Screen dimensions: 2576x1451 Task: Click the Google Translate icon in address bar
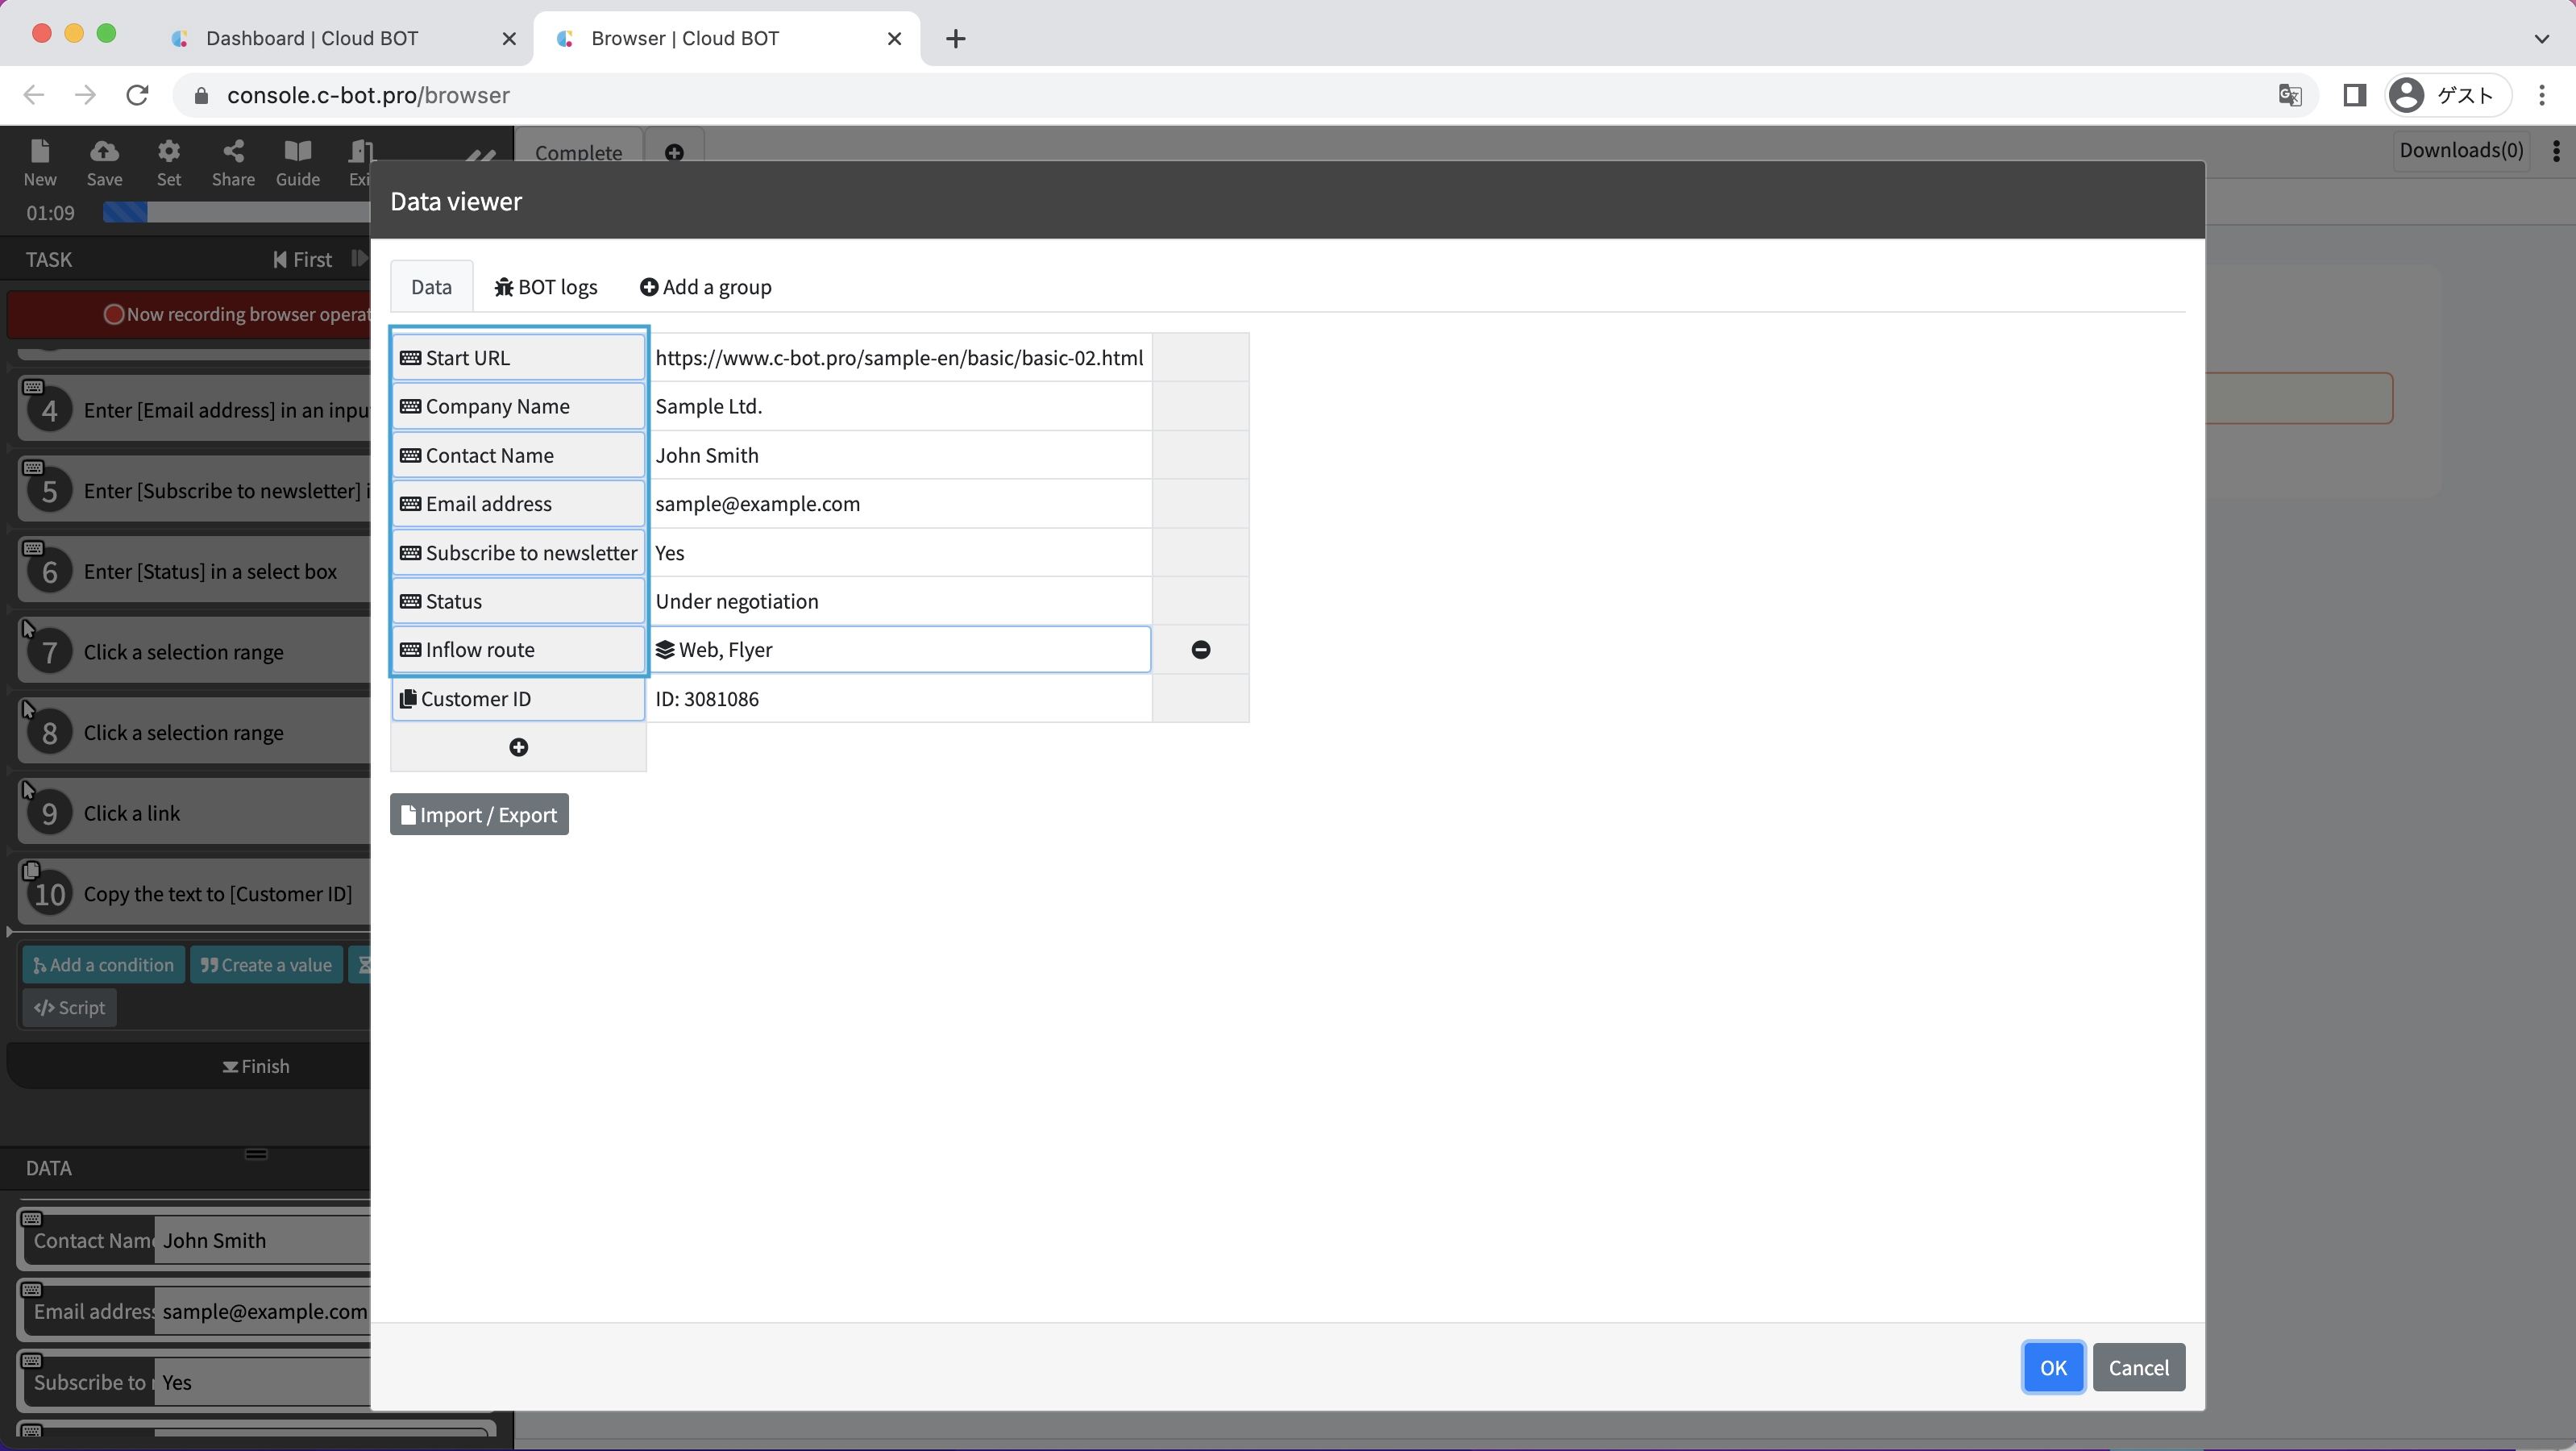tap(2289, 95)
